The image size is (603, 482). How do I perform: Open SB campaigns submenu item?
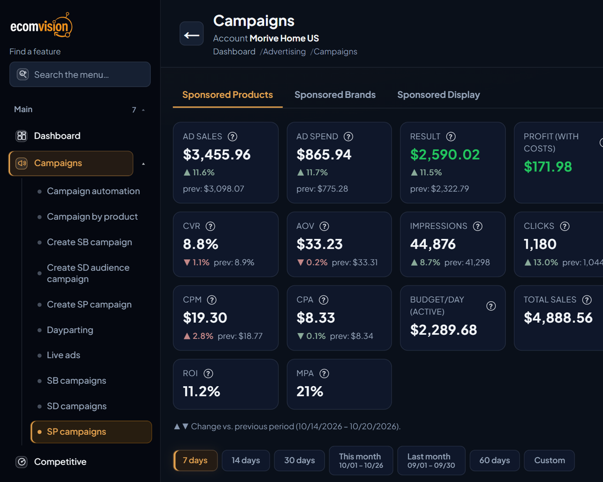pyautogui.click(x=77, y=381)
